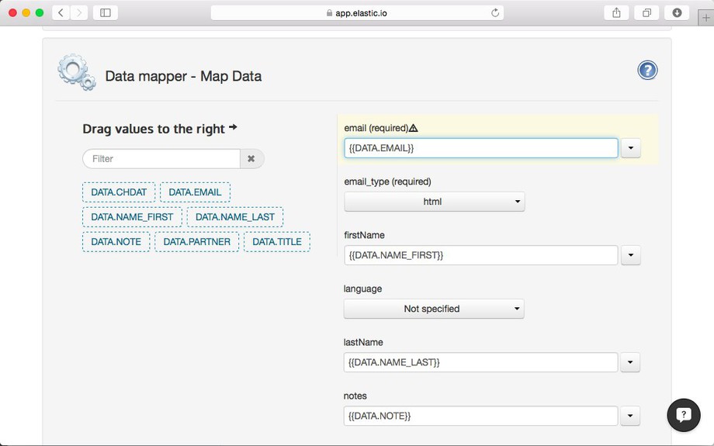Open the Safari downloads button
The width and height of the screenshot is (714, 446).
pos(677,12)
